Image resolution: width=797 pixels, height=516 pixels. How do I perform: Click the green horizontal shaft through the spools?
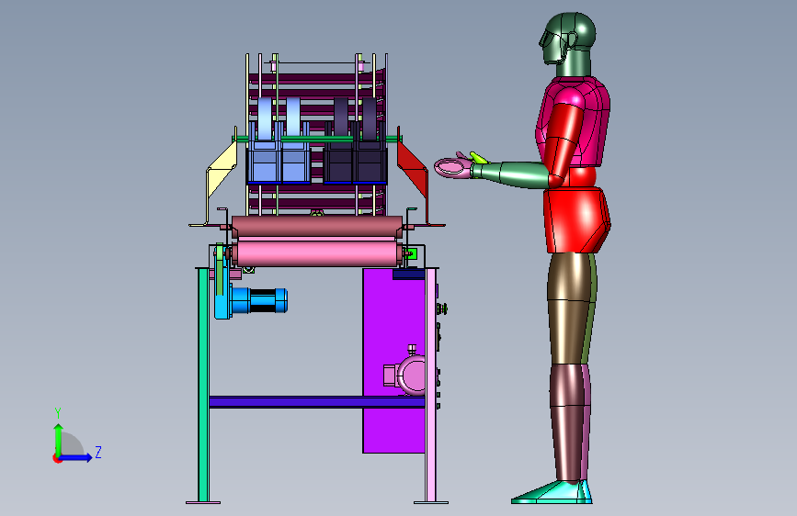coord(317,138)
